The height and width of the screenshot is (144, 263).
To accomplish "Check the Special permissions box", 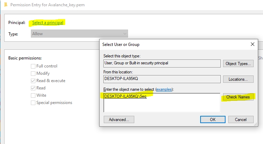I will click(33, 103).
